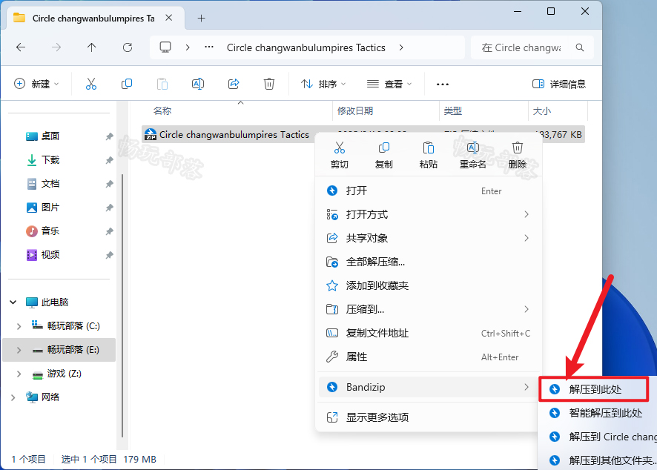Click 重命名 in the context menu
657x470 pixels.
tap(472, 155)
